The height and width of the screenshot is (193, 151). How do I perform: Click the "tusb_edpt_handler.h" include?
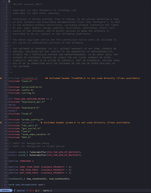click(x=36, y=135)
